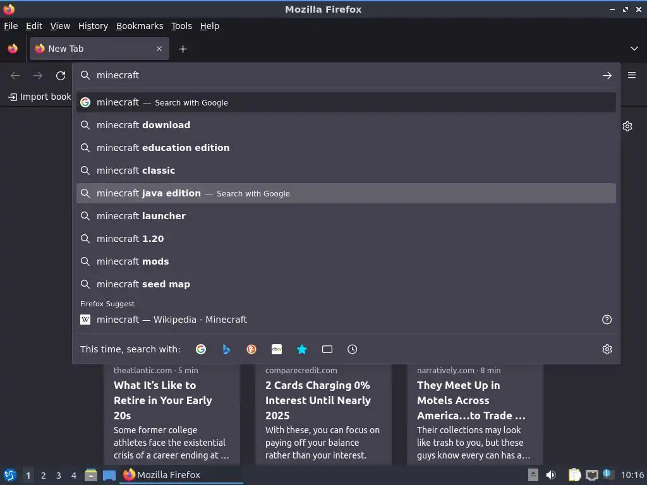Pick DuckDuckGo one-off search engine

251,349
